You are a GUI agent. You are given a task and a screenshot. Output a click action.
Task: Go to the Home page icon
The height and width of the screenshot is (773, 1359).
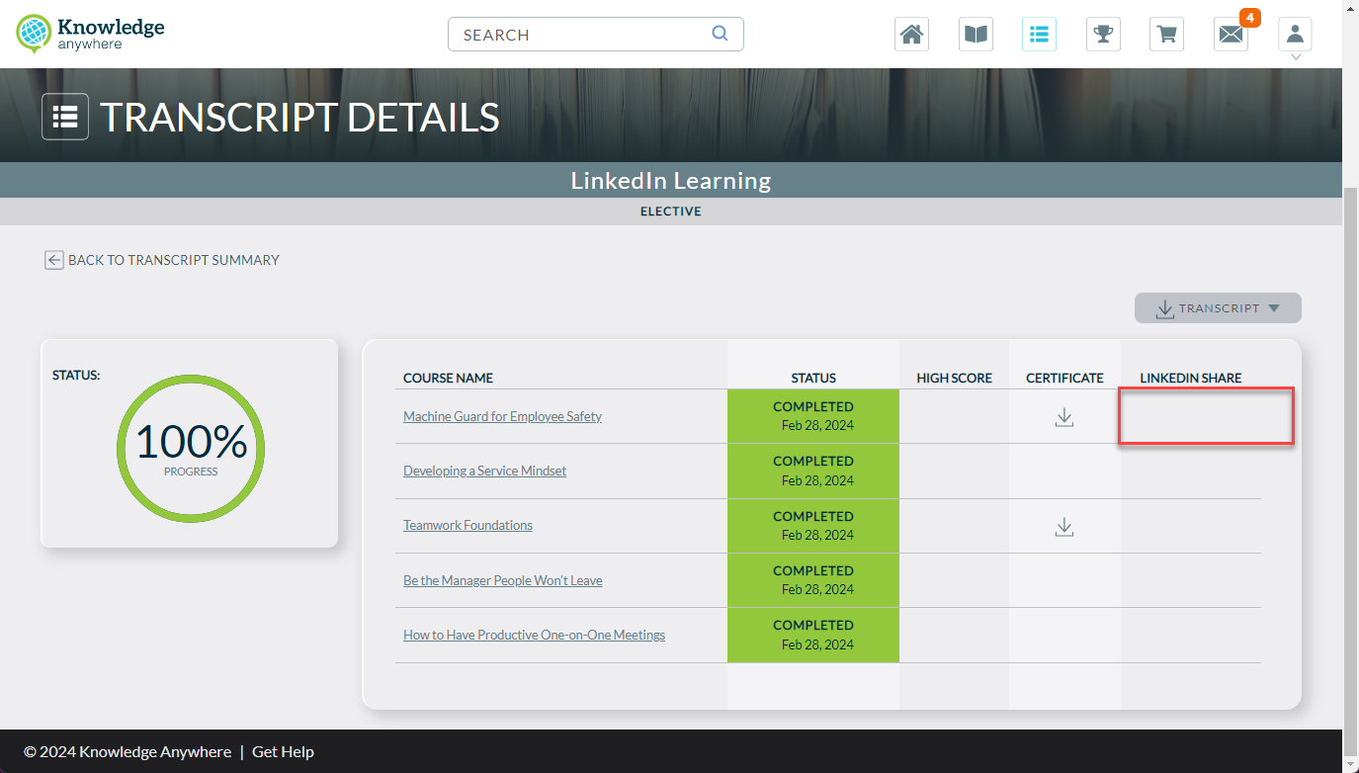coord(911,35)
